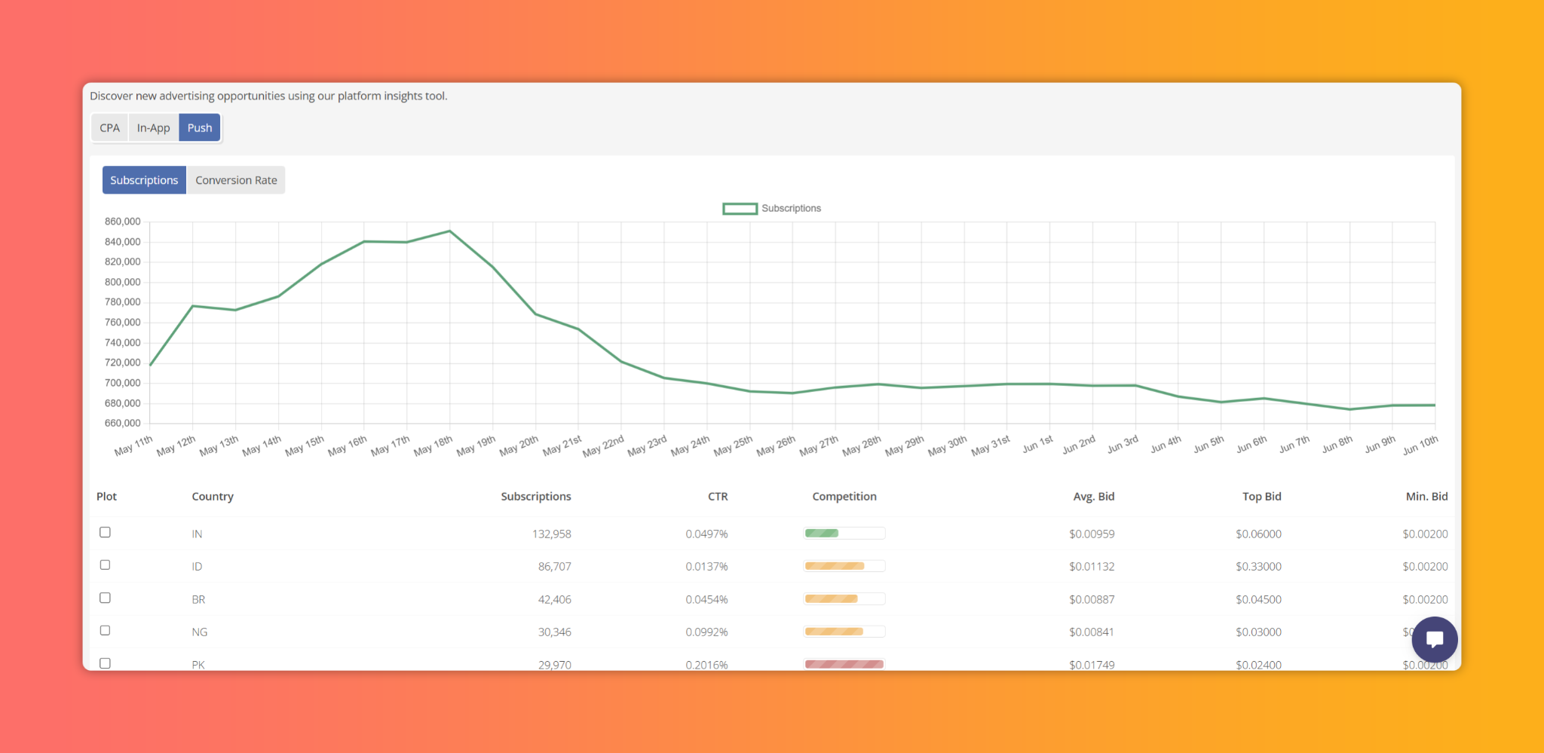Switch to the In-App tab
The height and width of the screenshot is (753, 1544).
tap(154, 128)
